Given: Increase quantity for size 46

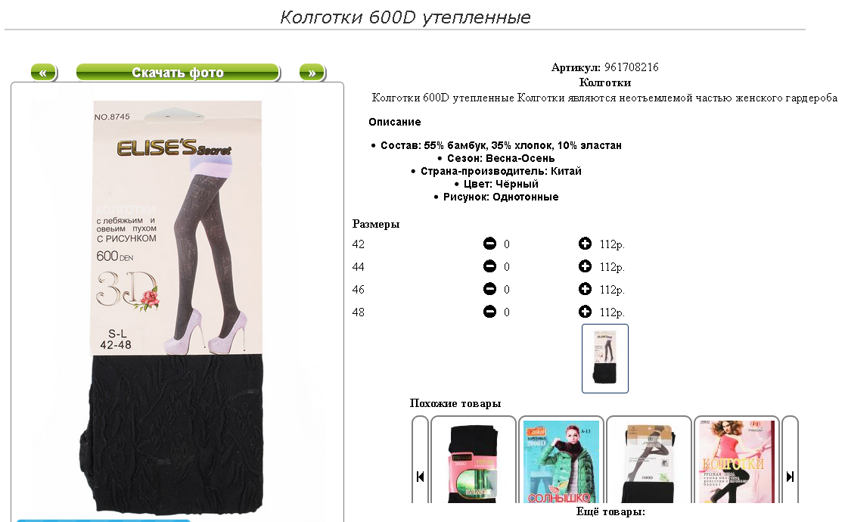Looking at the screenshot, I should (585, 289).
